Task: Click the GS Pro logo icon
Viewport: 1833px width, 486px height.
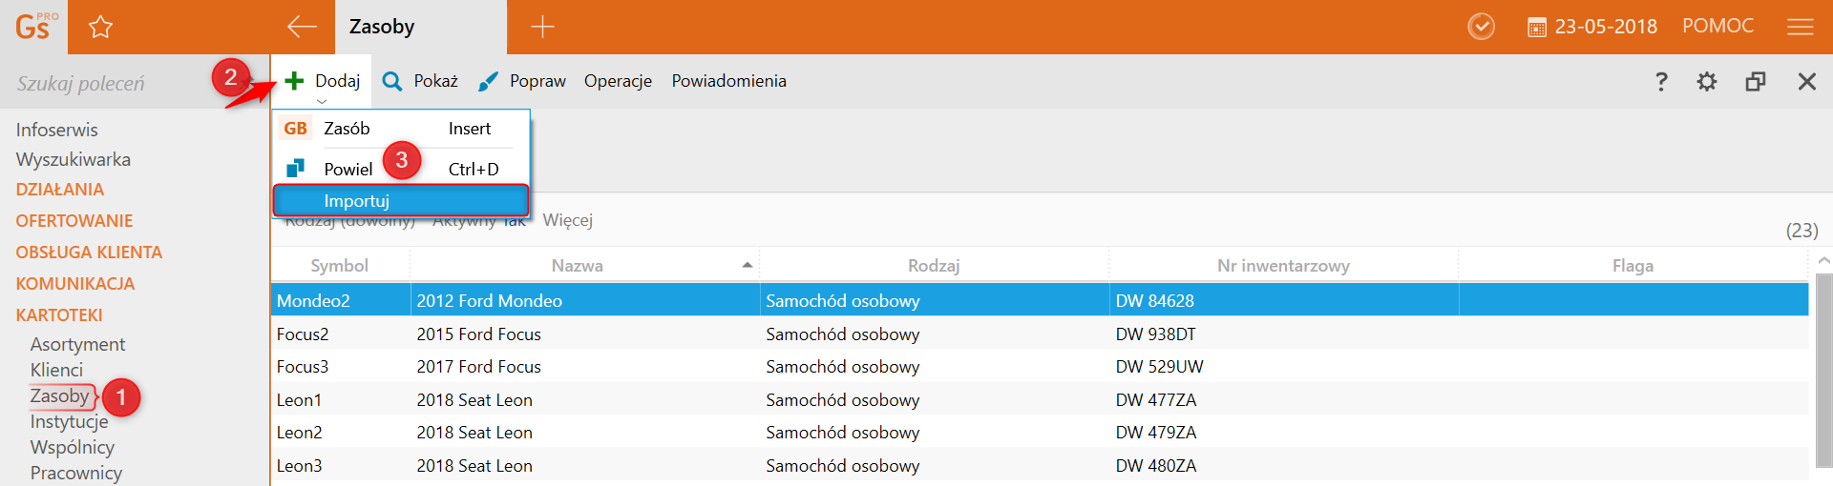Action: (34, 27)
